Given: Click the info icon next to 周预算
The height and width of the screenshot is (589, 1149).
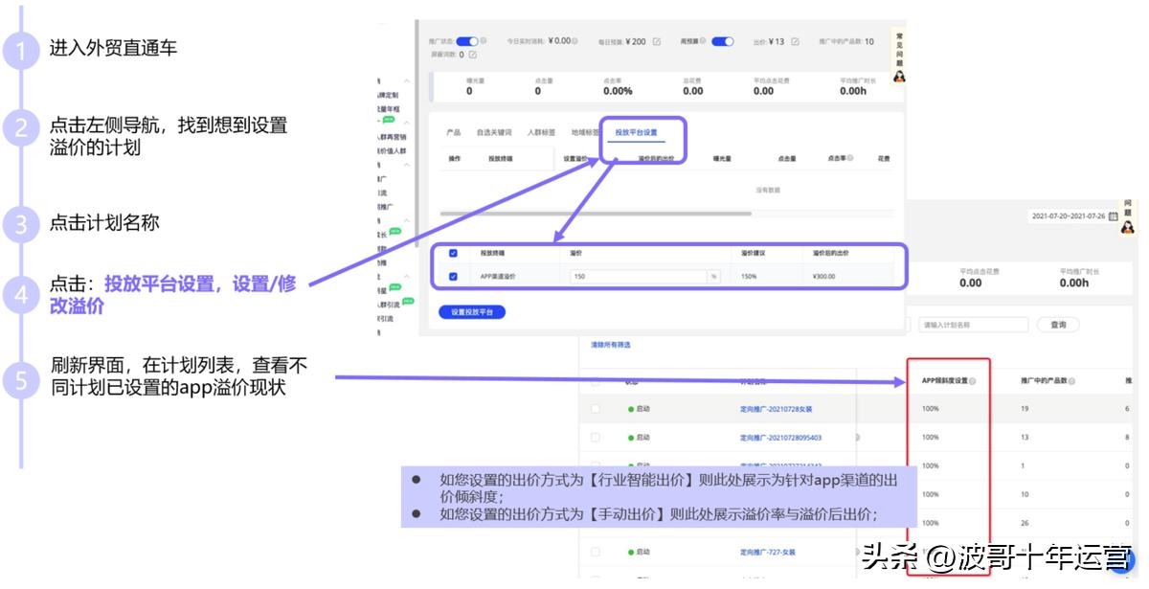Looking at the screenshot, I should tap(704, 41).
